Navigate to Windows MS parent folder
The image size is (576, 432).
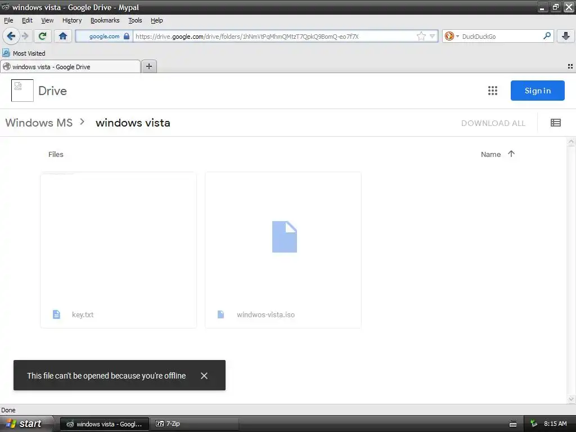(39, 122)
